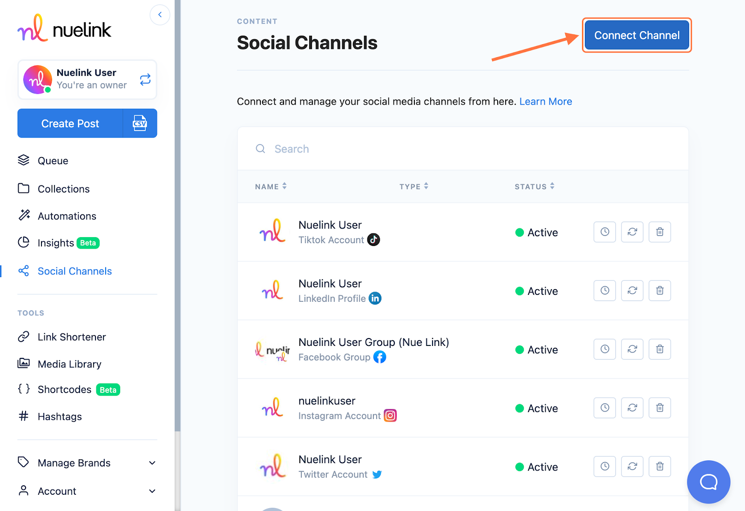Screen dimensions: 745x511
Task: Click the Connect Channel button
Action: coord(637,35)
